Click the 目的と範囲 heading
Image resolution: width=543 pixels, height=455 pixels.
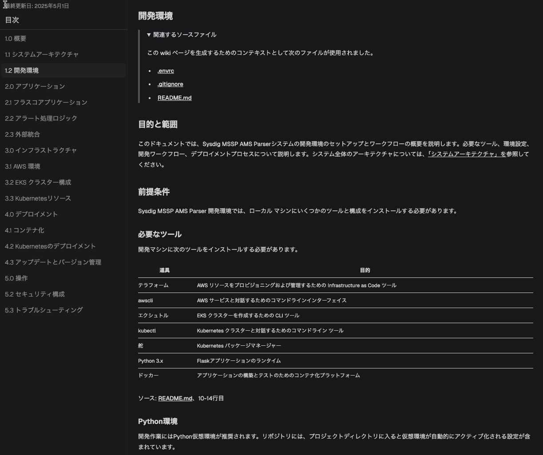tap(158, 124)
